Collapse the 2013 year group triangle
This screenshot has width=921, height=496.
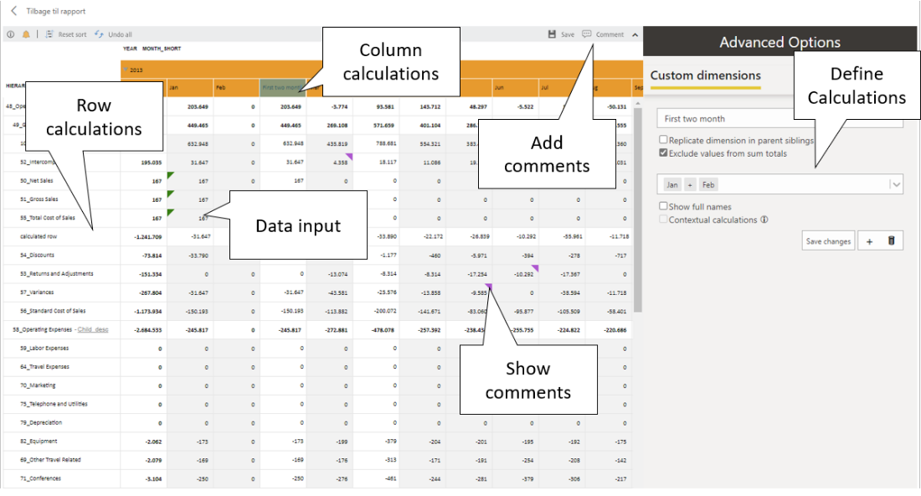point(125,70)
